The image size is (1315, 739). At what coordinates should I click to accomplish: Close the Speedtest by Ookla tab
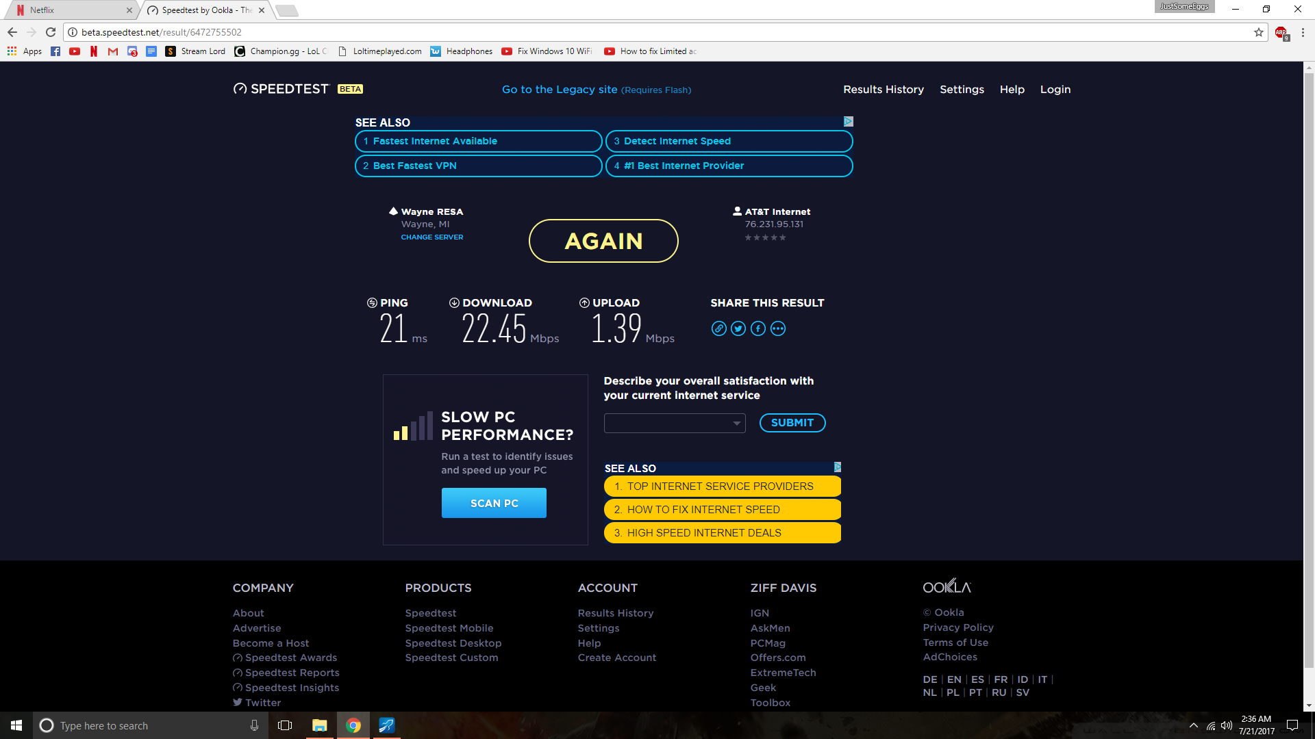point(262,10)
